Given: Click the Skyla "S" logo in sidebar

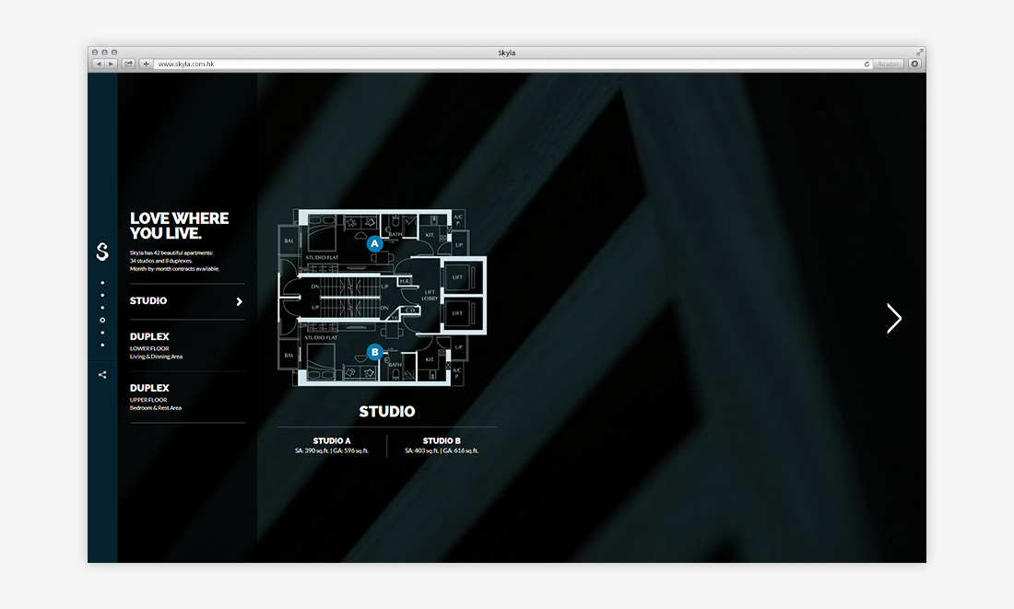Looking at the screenshot, I should (x=102, y=252).
